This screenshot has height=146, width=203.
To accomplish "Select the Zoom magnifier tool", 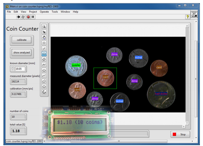I will pyautogui.click(x=44, y=27).
